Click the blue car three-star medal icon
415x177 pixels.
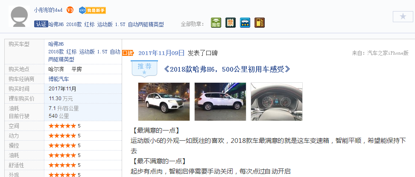pos(245,23)
